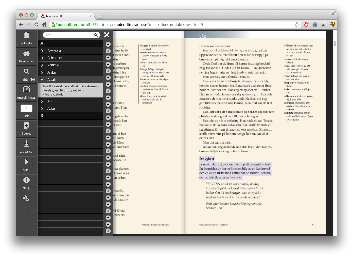This screenshot has height=258, width=353.
Task: Open the Anteckningar notes panel
Action: [x=26, y=92]
